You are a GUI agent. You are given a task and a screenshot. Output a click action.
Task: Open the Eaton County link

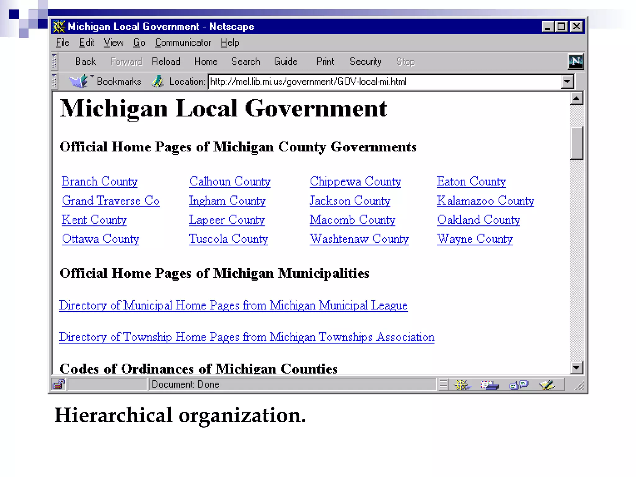point(471,181)
